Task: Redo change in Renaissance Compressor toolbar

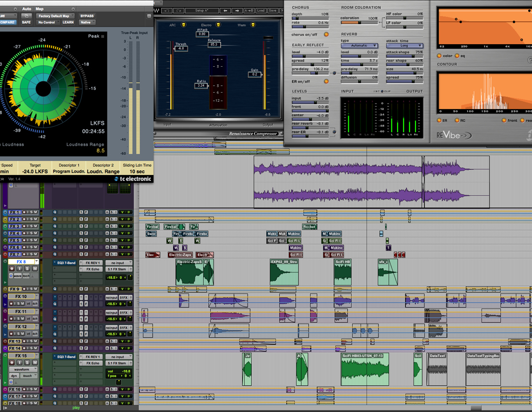Action: (x=178, y=11)
